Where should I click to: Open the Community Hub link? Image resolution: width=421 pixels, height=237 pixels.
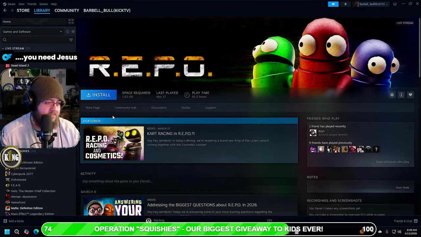click(125, 108)
